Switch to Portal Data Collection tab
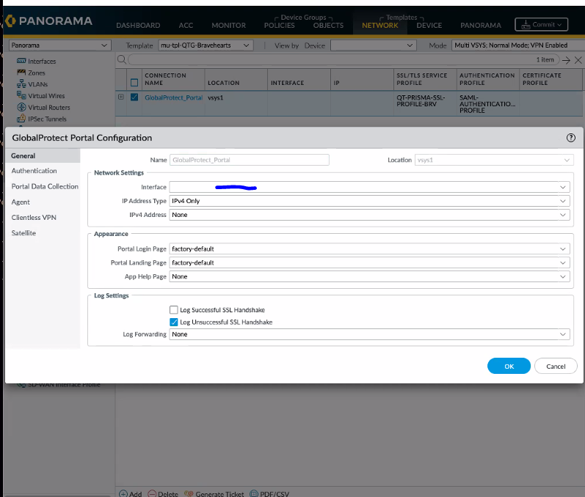The image size is (585, 497). tap(45, 186)
